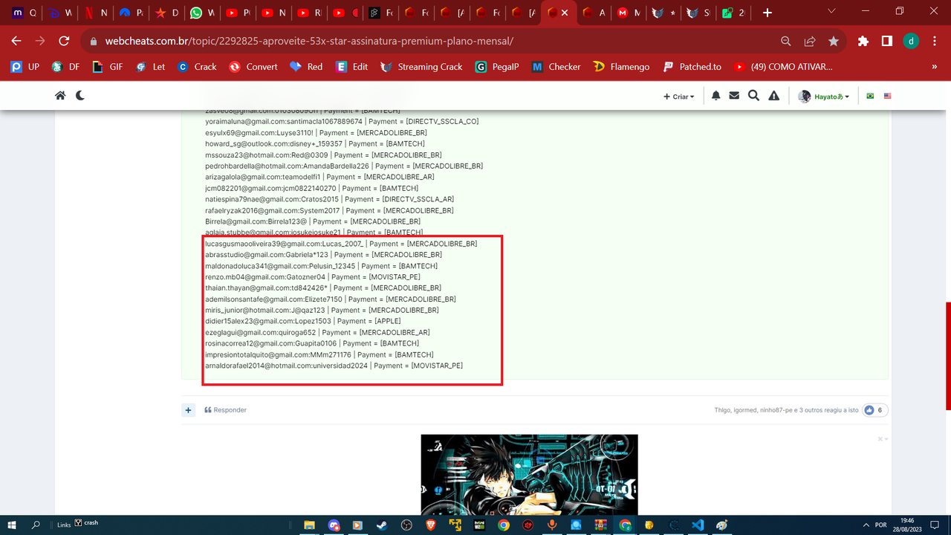Viewport: 951px width, 535px height.
Task: Open the Windows Start menu
Action: coord(13,525)
